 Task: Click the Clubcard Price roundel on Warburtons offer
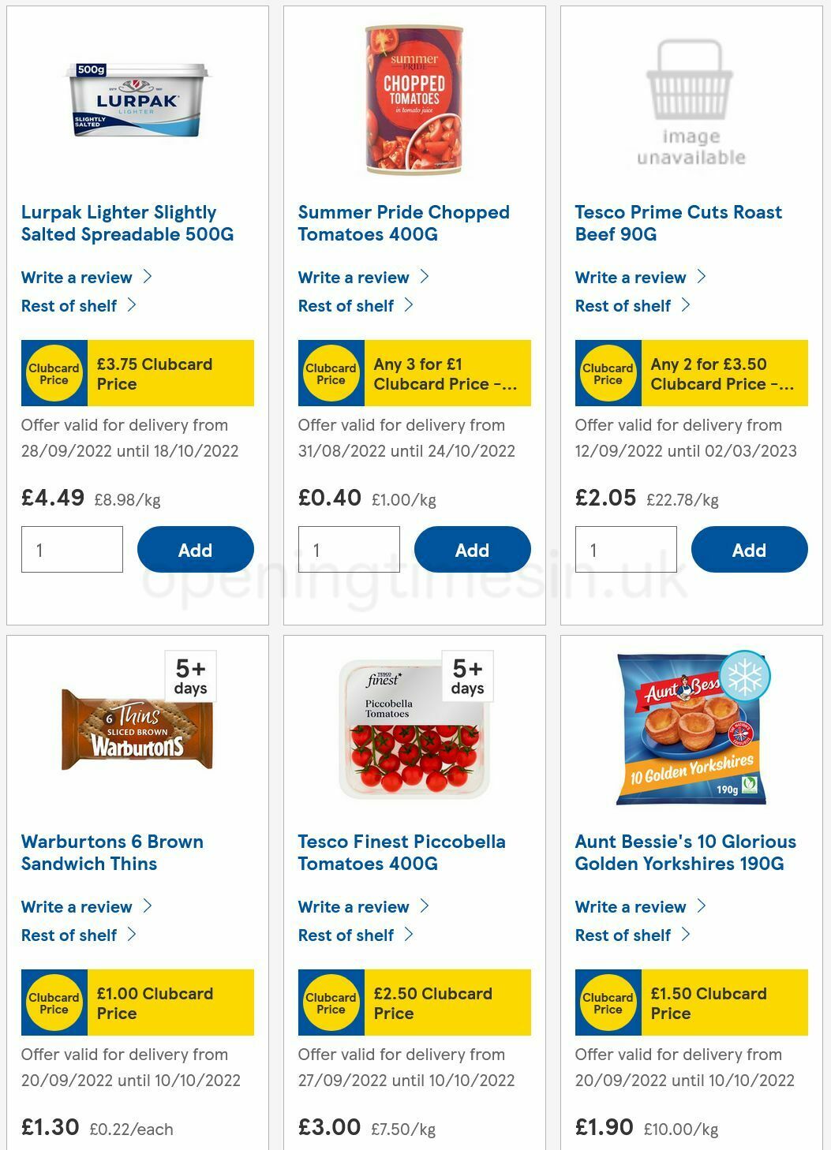(54, 1003)
